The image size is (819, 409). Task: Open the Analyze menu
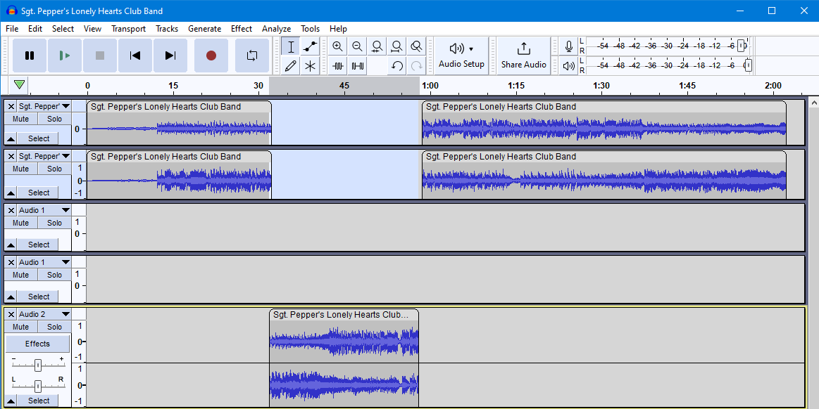coord(276,29)
